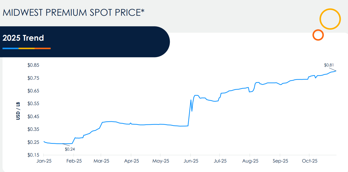Screen dimensions: 348x172
Task: Click the Mar-25 x-axis label
Action: [102, 161]
